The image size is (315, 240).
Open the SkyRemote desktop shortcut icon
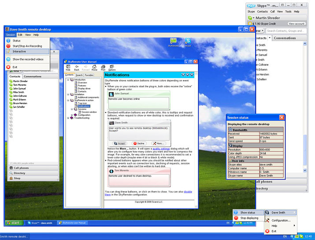173,42
